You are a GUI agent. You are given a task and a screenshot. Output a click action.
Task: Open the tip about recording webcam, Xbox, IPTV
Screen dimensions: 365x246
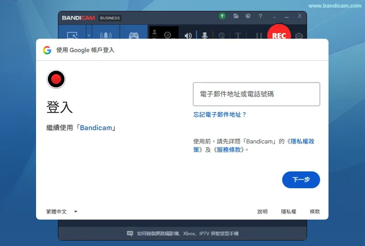click(188, 233)
